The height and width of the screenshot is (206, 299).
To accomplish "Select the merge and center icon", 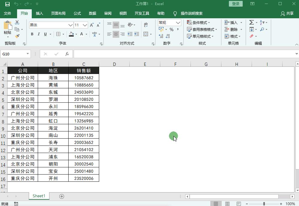I will click(145, 34).
